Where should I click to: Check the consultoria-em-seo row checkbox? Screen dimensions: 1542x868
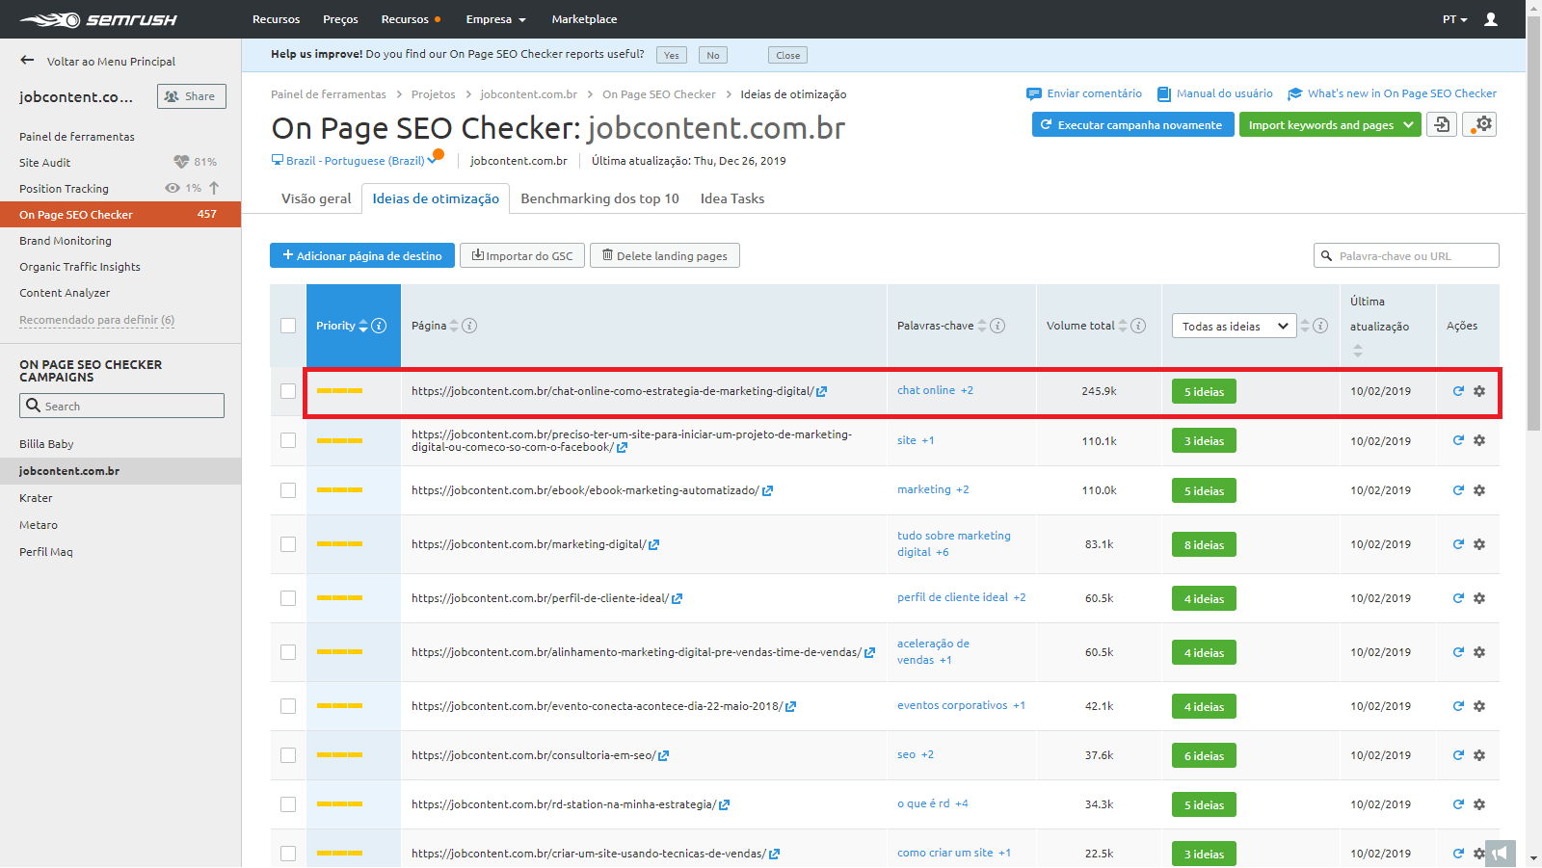click(x=288, y=755)
